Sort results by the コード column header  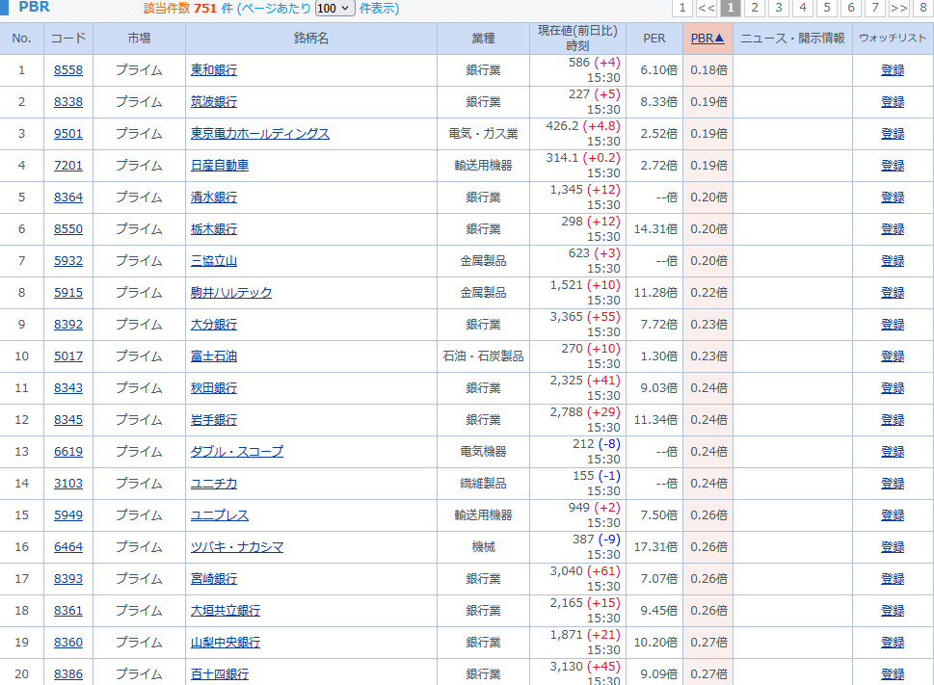point(67,39)
